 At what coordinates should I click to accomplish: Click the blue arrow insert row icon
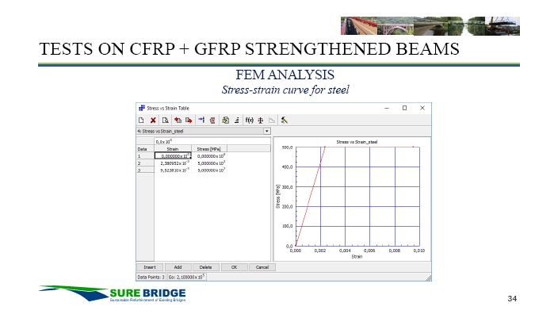201,121
